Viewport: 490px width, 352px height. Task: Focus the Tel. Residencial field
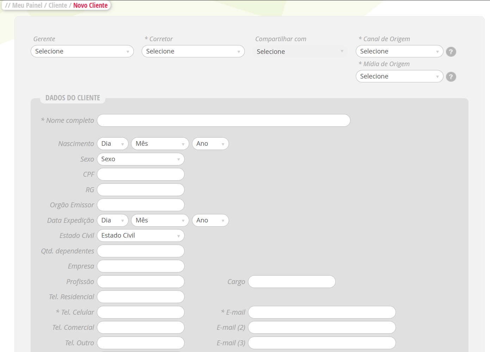click(x=141, y=297)
